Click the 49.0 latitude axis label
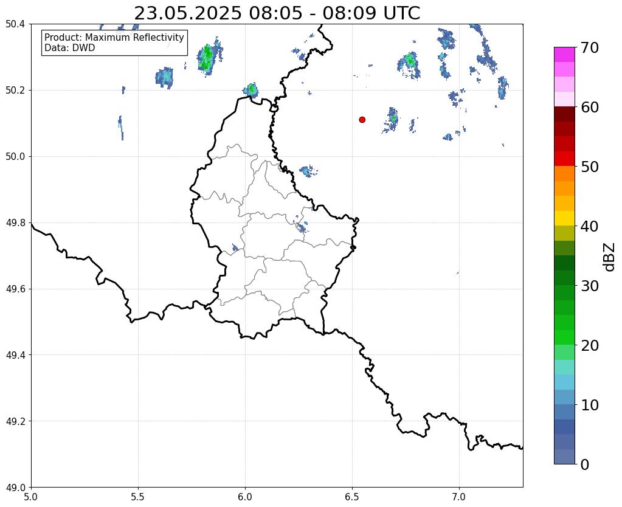This screenshot has width=622, height=507. coord(15,488)
